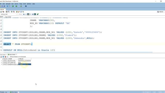
Task: Click the MOB_NO column header
Action: tap(25, 59)
